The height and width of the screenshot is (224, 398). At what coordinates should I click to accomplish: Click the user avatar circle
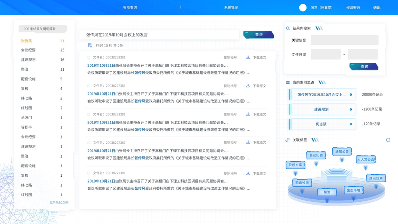point(303,8)
